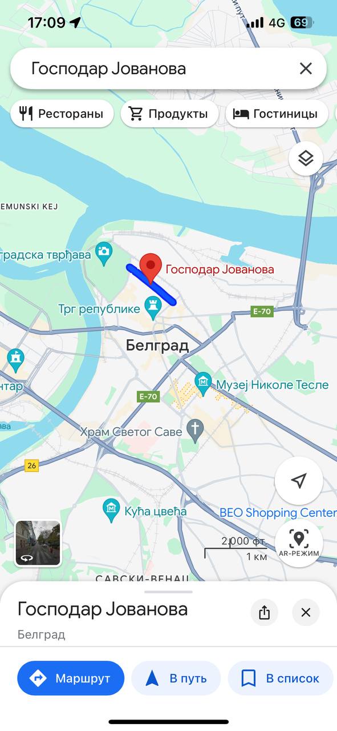This screenshot has height=731, width=337.
Task: Share Господар Јованова via share icon
Action: point(264,613)
